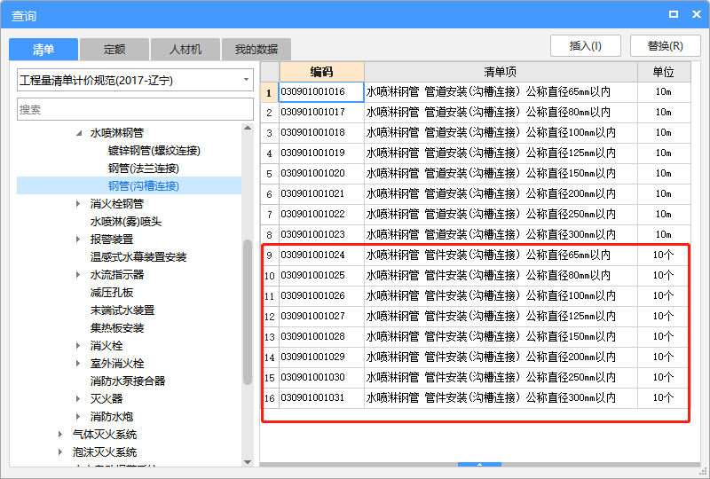Select code cell 030901001026
This screenshot has height=479, width=710.
point(321,295)
